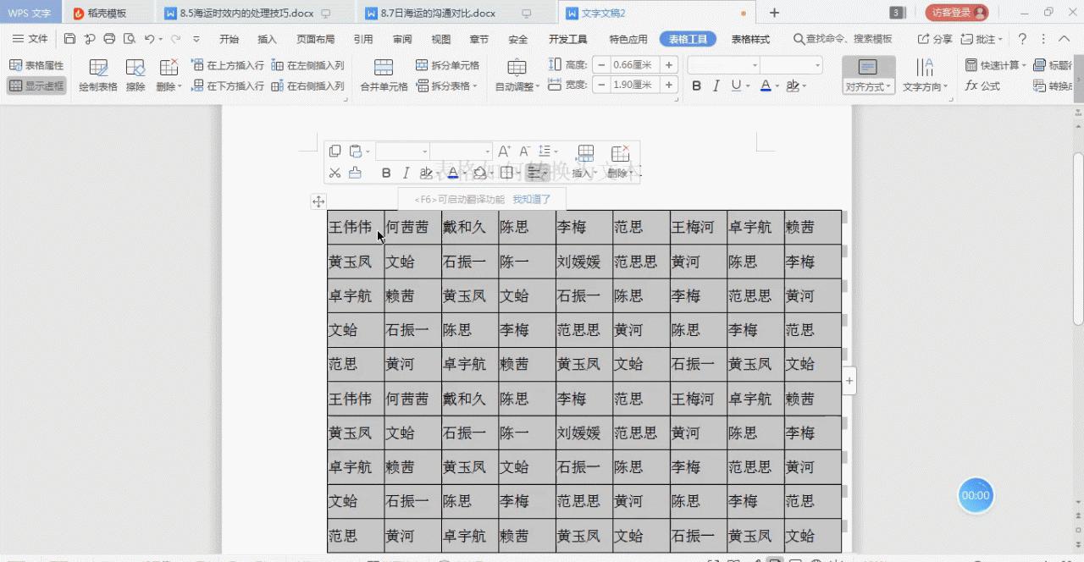
Task: Open 拆分表格 split table dropdown
Action: coord(447,85)
